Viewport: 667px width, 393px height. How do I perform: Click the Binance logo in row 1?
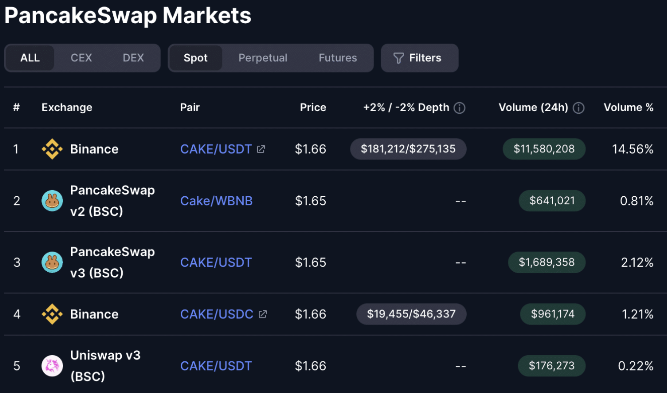click(x=52, y=149)
